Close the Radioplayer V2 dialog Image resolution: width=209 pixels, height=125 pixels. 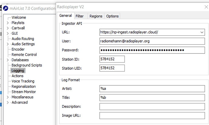206,7
